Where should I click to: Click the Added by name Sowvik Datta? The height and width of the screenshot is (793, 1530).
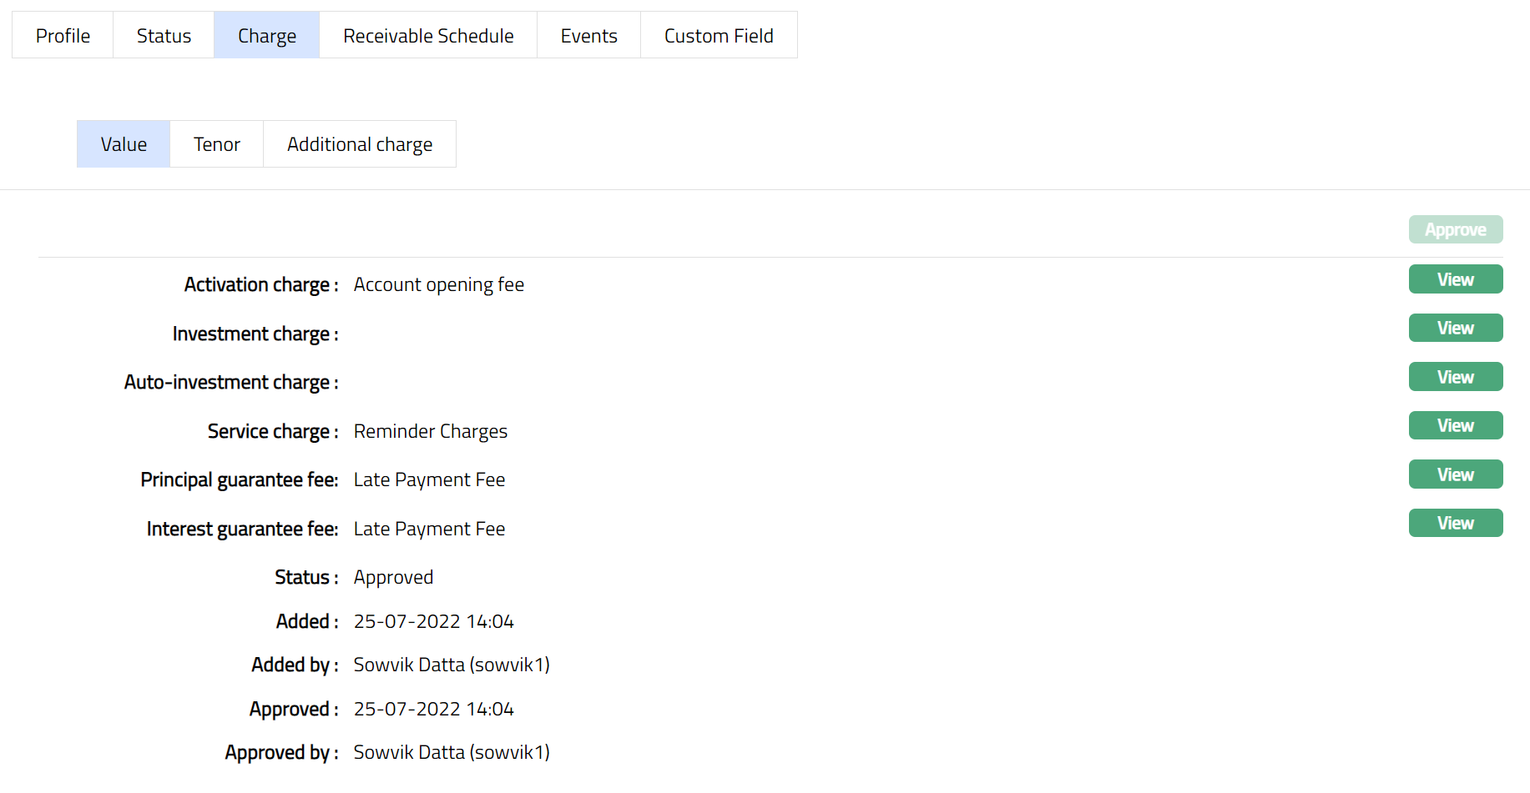click(x=451, y=665)
